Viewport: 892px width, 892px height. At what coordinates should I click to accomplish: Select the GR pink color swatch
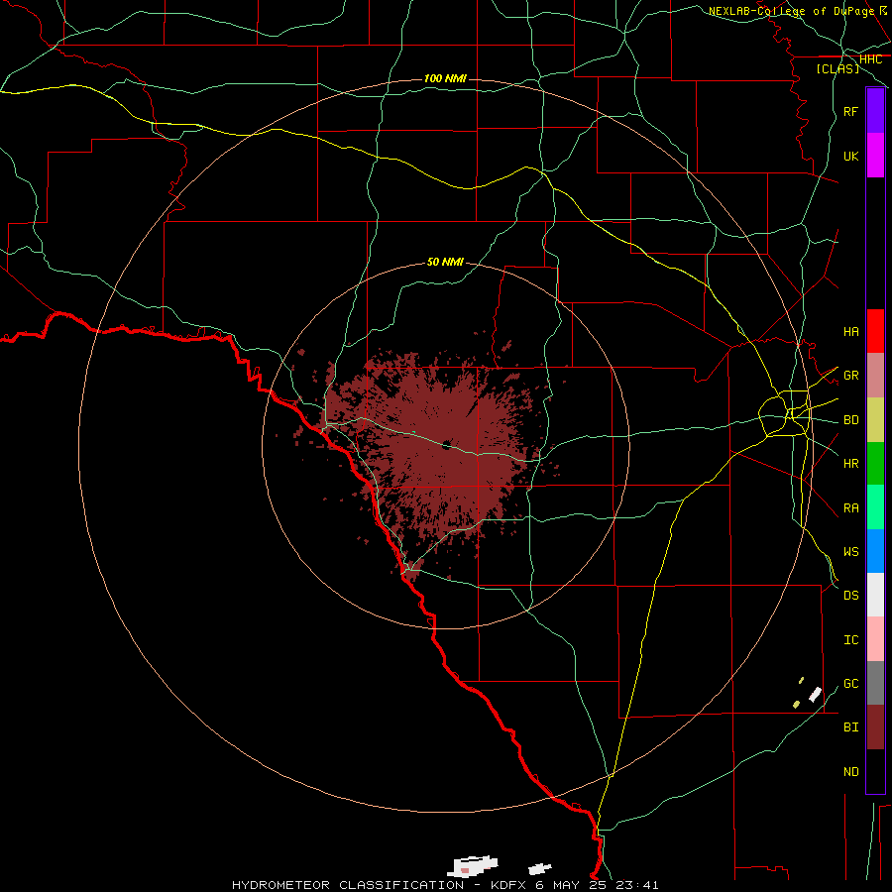pos(875,376)
